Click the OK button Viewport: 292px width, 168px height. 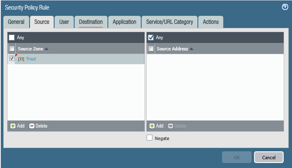tap(237, 158)
